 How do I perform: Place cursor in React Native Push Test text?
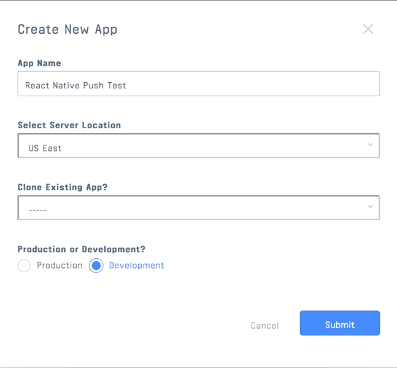pyautogui.click(x=75, y=85)
